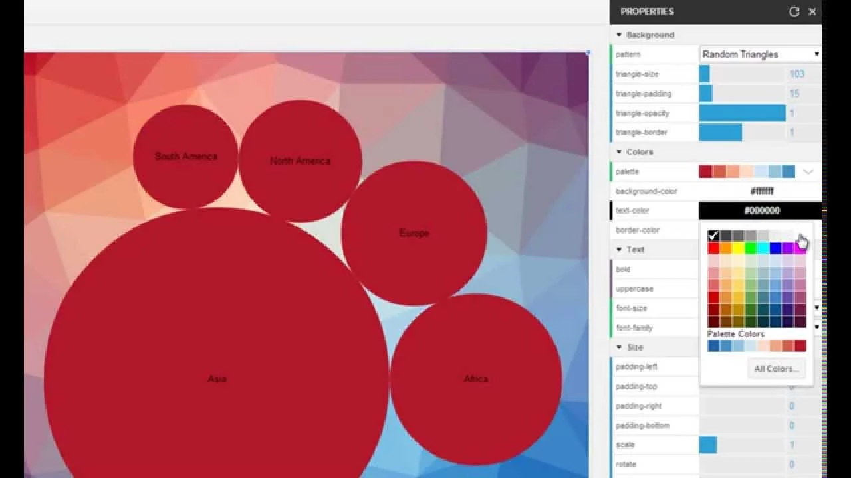Pick the bright green swatch
The width and height of the screenshot is (851, 478).
[751, 248]
